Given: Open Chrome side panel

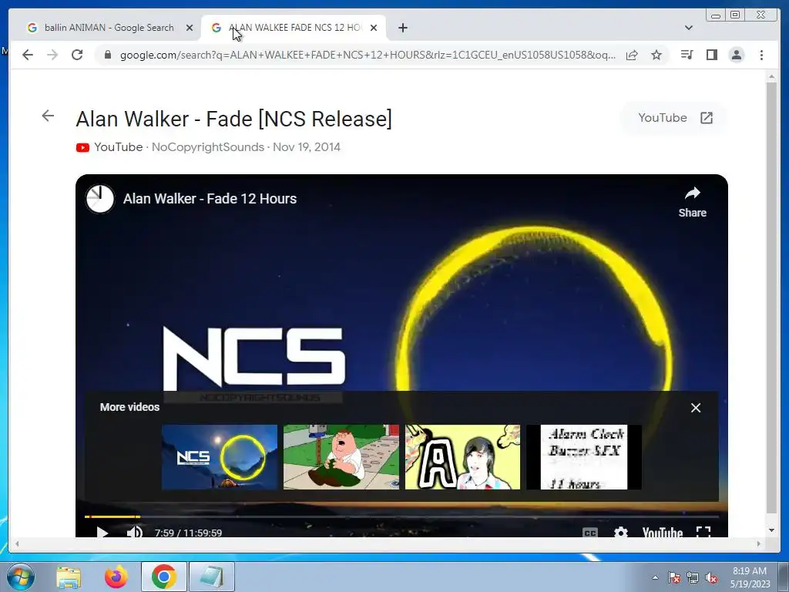Looking at the screenshot, I should [x=711, y=55].
